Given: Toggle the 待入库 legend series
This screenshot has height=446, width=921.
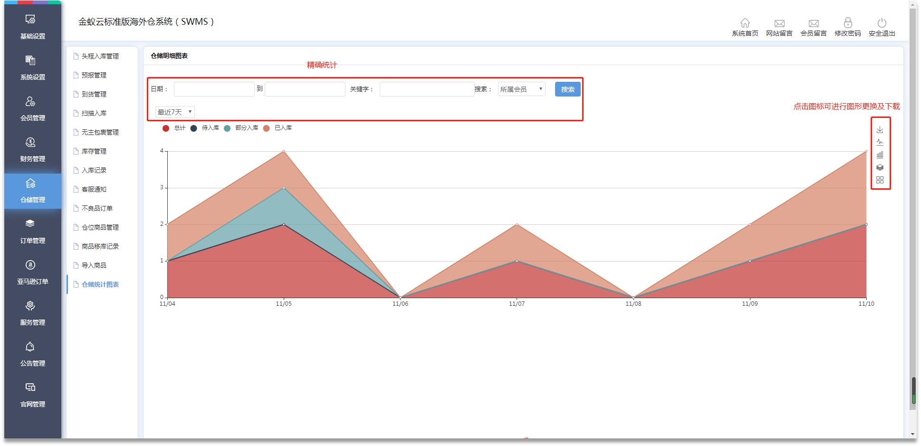Looking at the screenshot, I should point(194,128).
